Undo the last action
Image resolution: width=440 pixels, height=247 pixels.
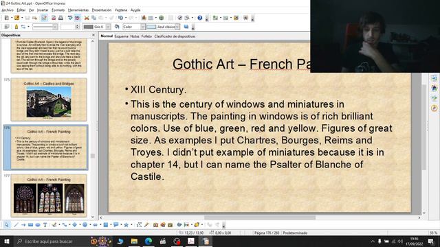click(121, 18)
